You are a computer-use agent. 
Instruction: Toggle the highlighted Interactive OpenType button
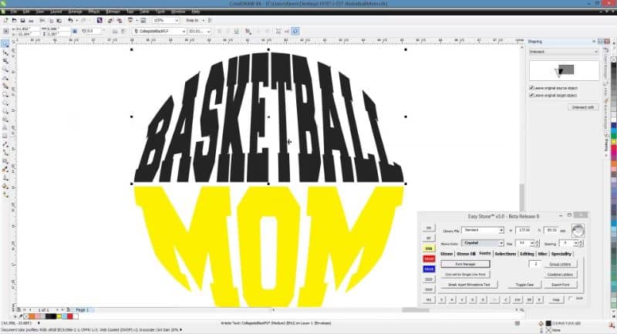(x=295, y=31)
